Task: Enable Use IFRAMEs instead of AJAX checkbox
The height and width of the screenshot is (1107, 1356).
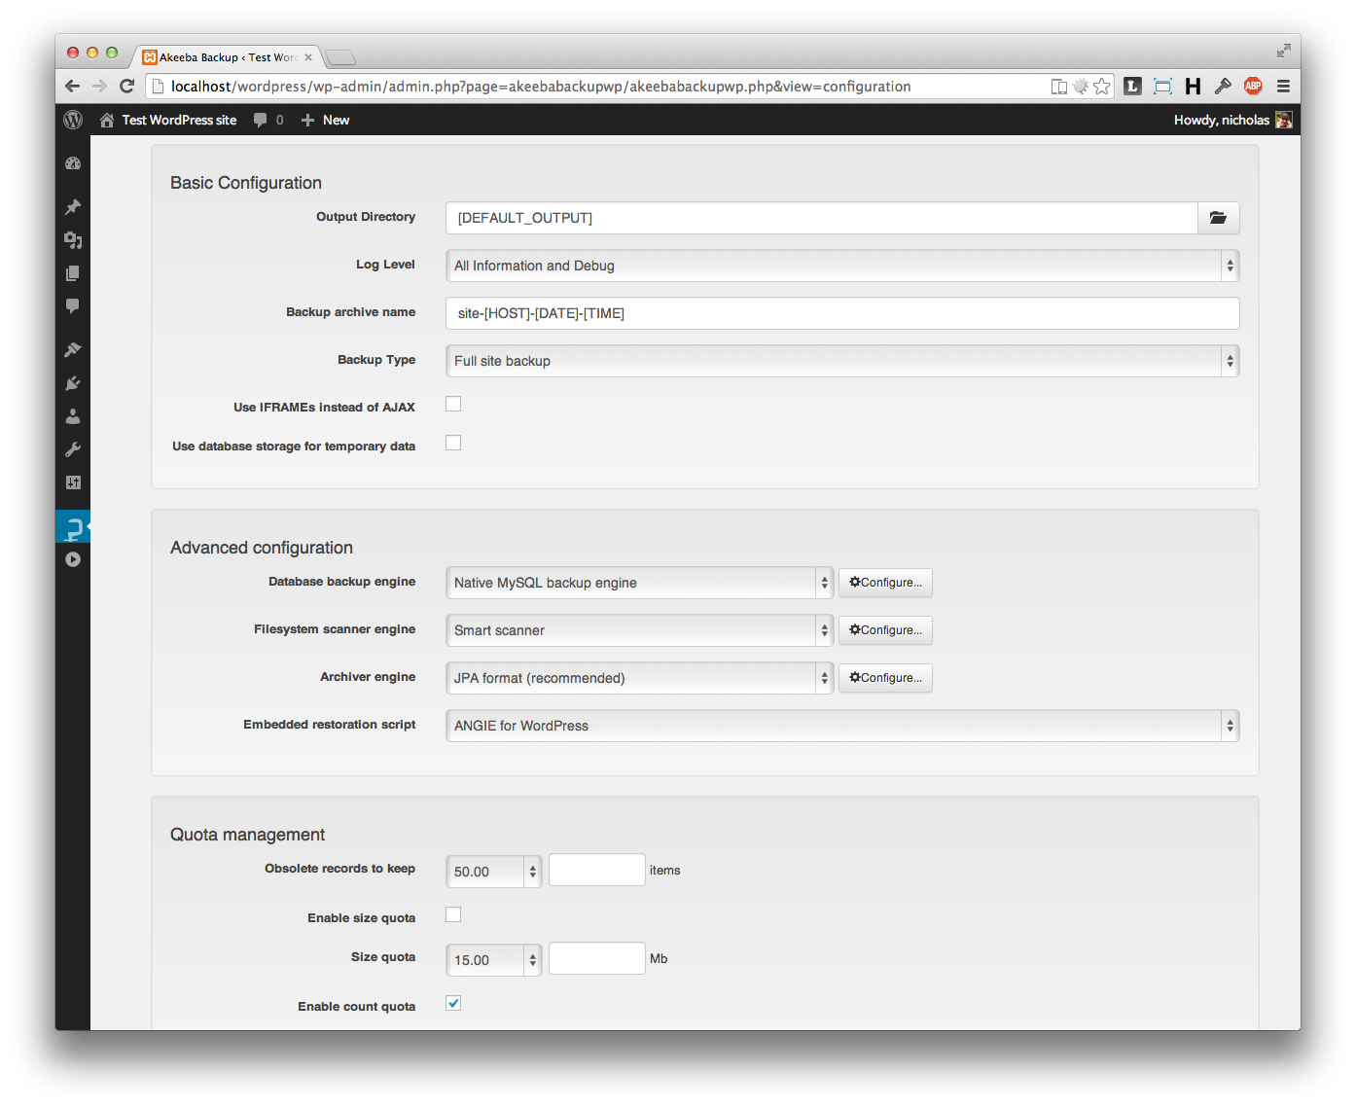Action: click(x=453, y=404)
